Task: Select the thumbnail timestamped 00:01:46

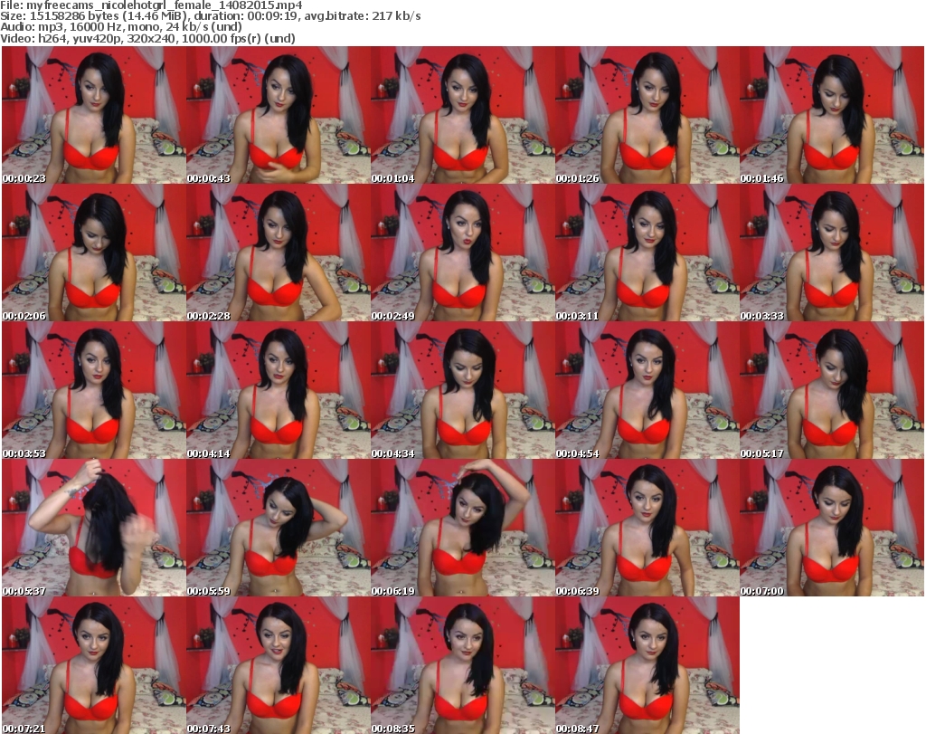Action: pyautogui.click(x=832, y=115)
